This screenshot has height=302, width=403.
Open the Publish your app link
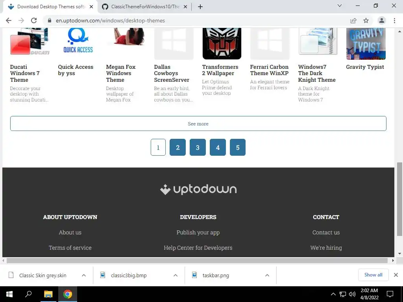pyautogui.click(x=198, y=232)
